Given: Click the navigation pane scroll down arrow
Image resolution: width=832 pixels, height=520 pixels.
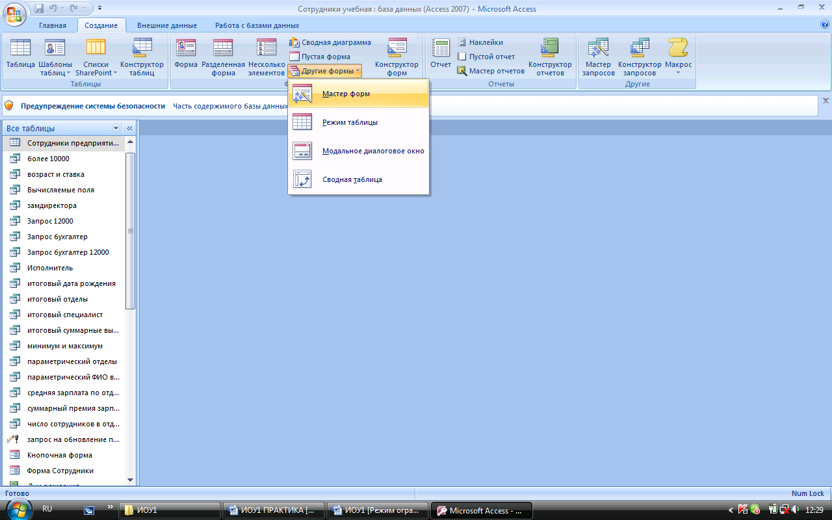Looking at the screenshot, I should [x=130, y=480].
